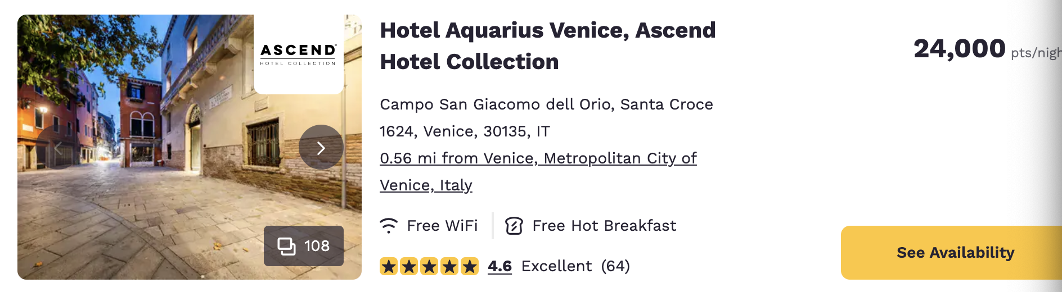
Task: Follow the 0.56 mi from Venice link
Action: tap(538, 159)
